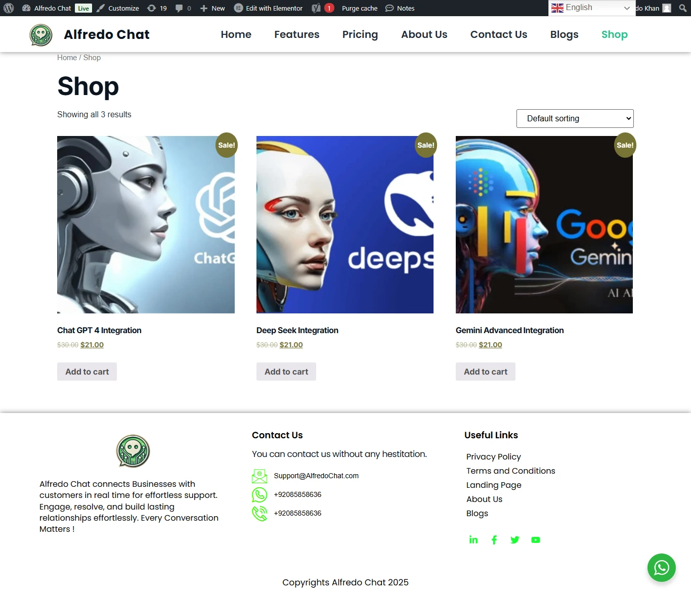Open the WordPress logo menu

[9, 8]
